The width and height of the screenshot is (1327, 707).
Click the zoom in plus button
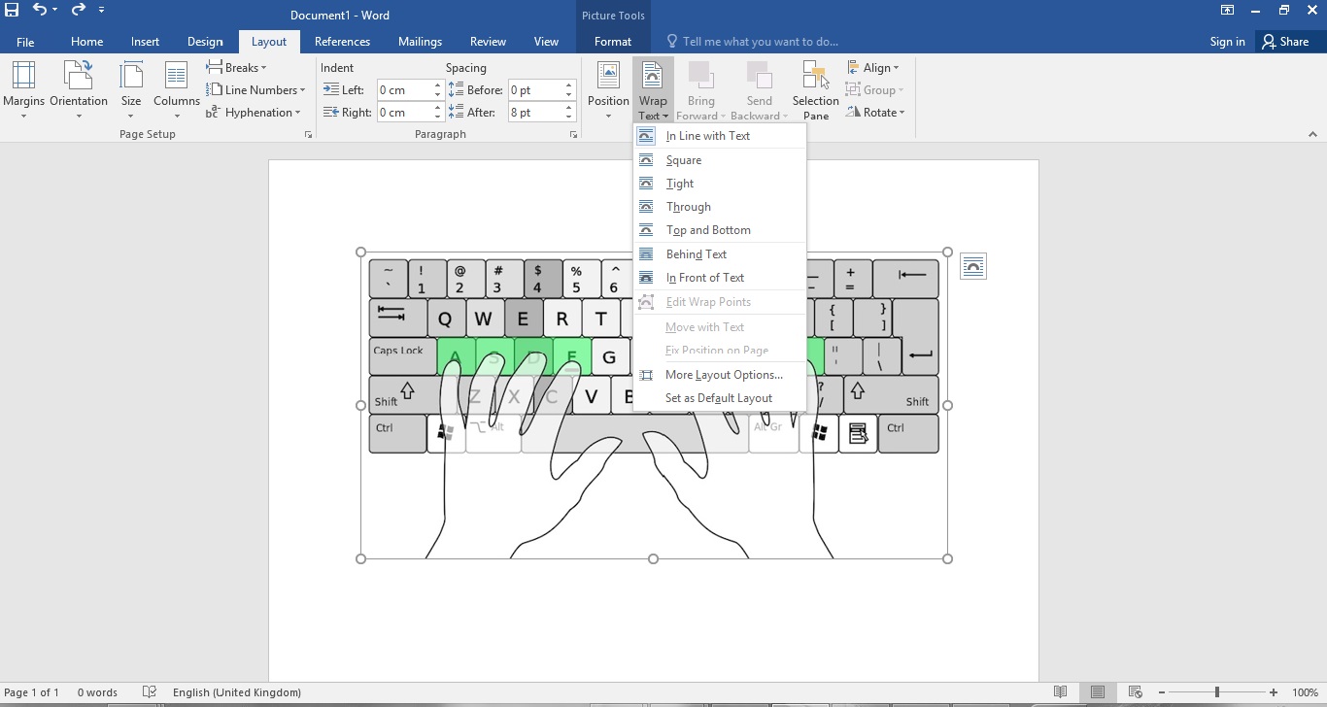click(1274, 692)
